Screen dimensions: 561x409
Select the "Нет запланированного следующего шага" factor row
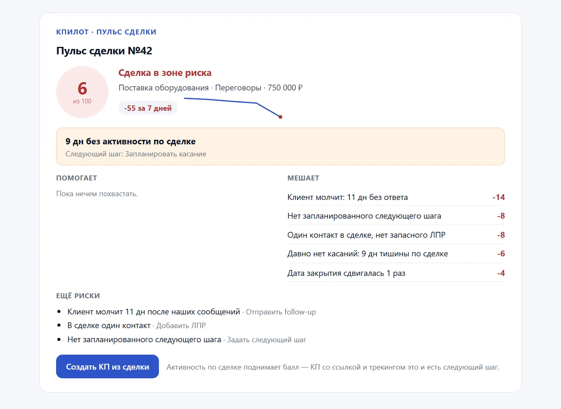tap(396, 216)
